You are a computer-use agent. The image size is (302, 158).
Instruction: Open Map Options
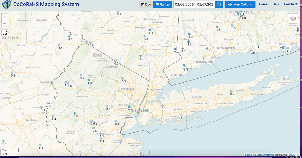tap(240, 5)
